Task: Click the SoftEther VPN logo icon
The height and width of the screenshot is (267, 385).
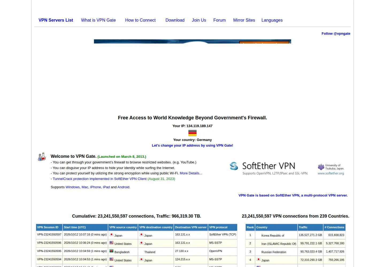Action: coord(234,166)
